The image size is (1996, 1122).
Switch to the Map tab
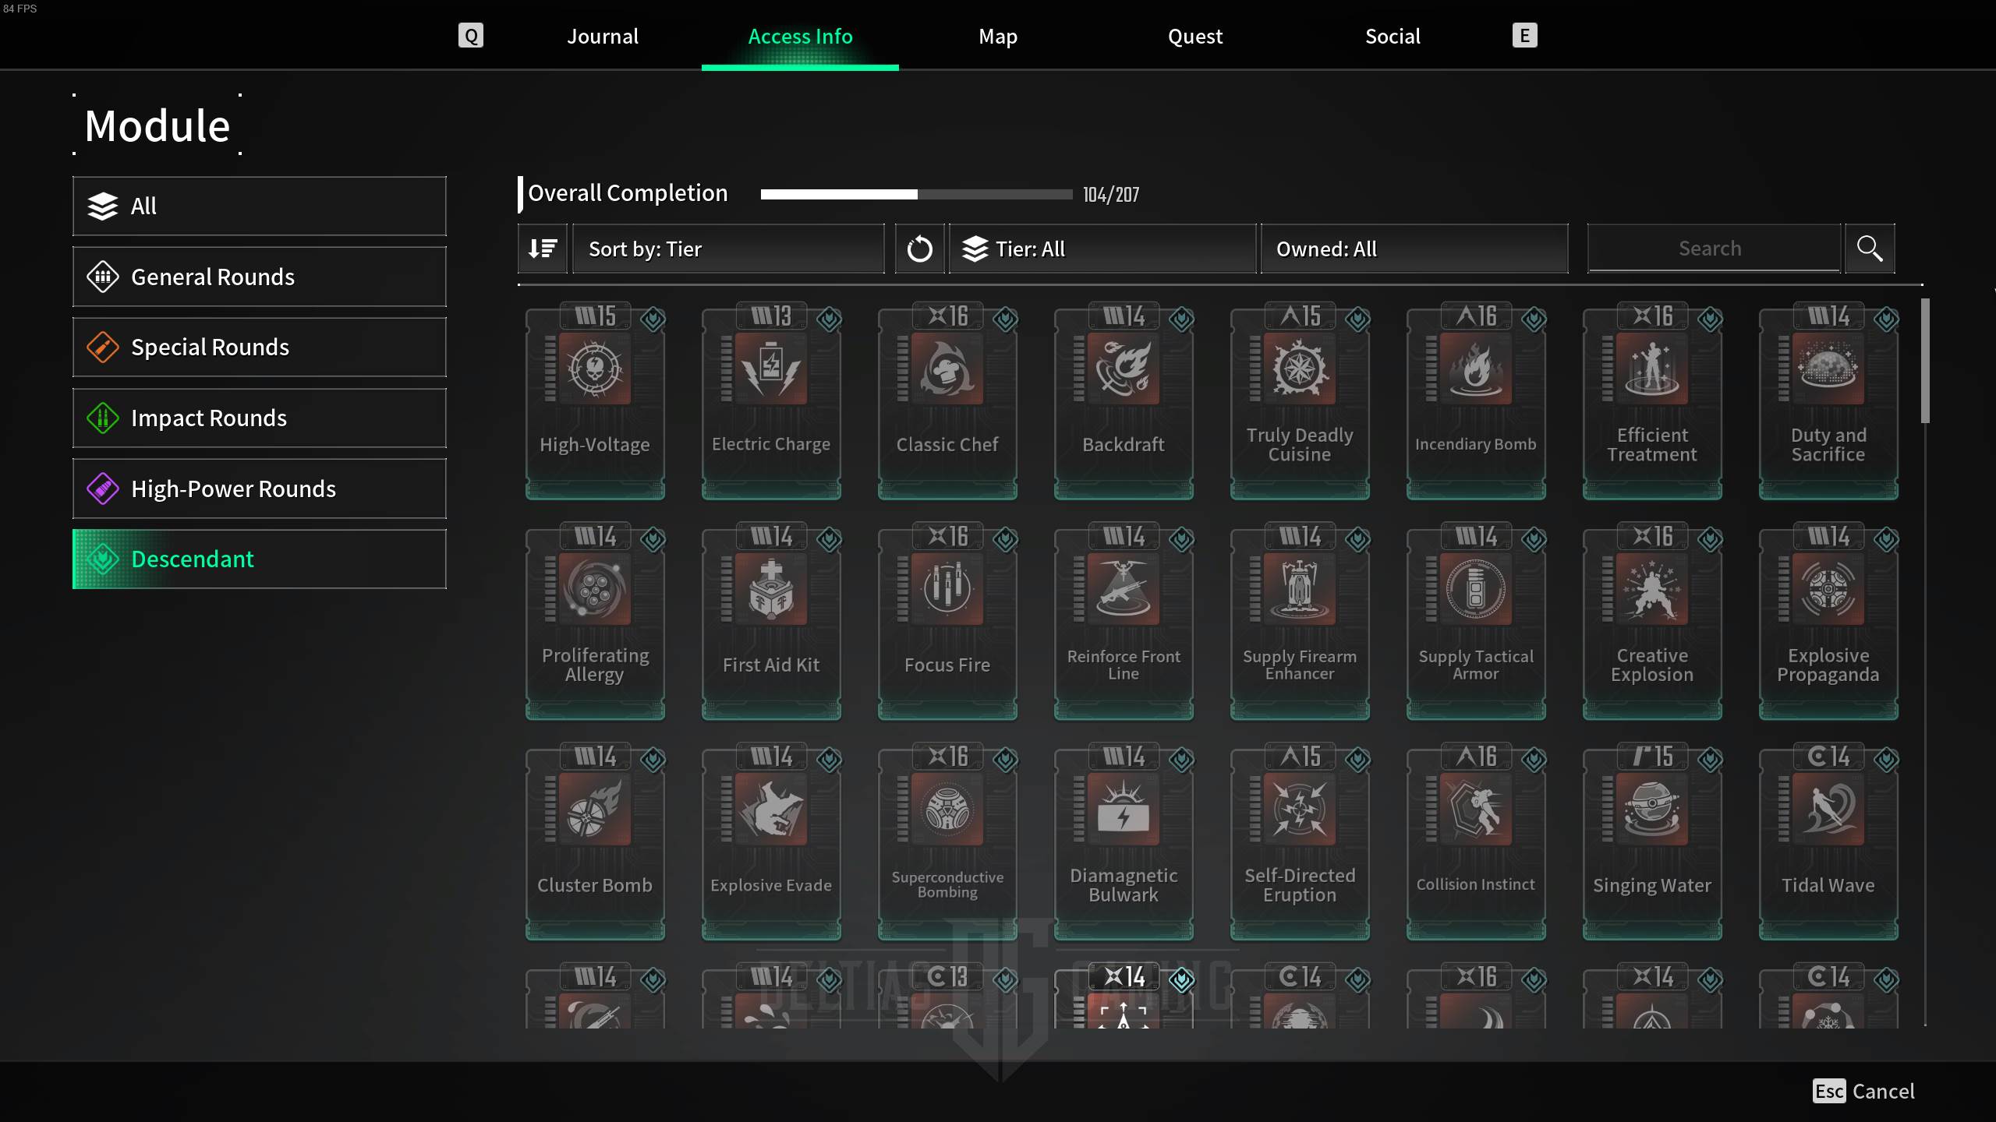998,36
